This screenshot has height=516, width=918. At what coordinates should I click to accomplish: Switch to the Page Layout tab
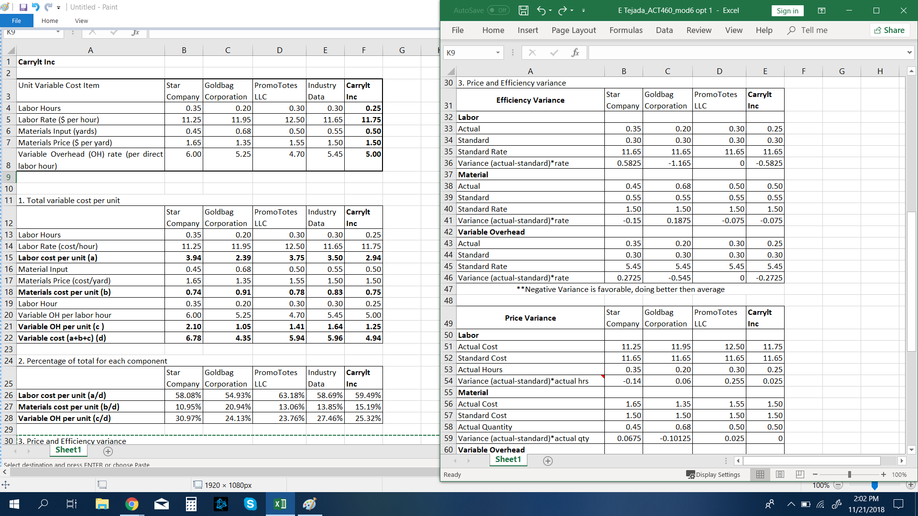coord(574,30)
